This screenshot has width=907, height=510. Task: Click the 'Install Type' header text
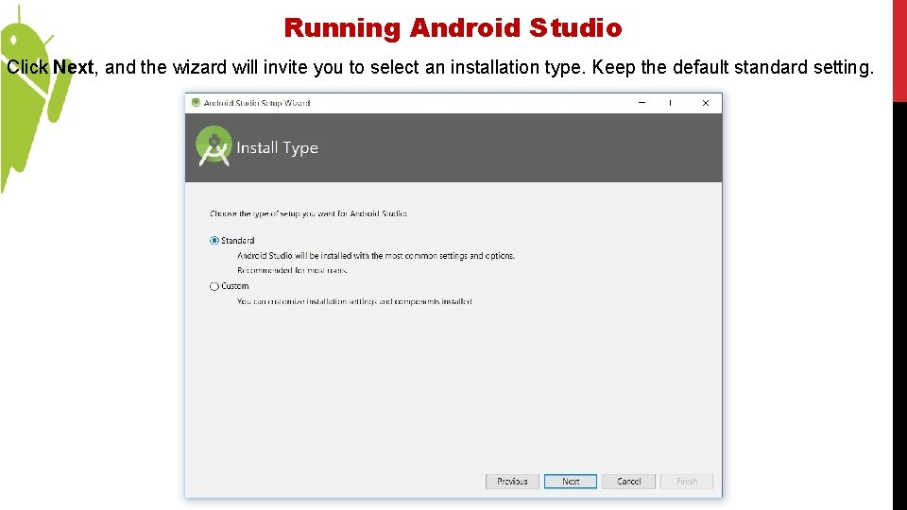pos(277,148)
